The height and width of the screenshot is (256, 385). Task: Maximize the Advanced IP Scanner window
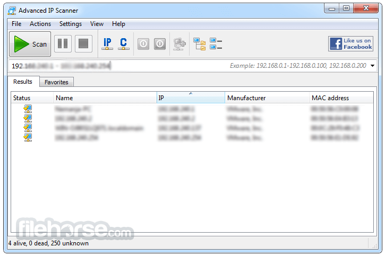click(x=346, y=8)
